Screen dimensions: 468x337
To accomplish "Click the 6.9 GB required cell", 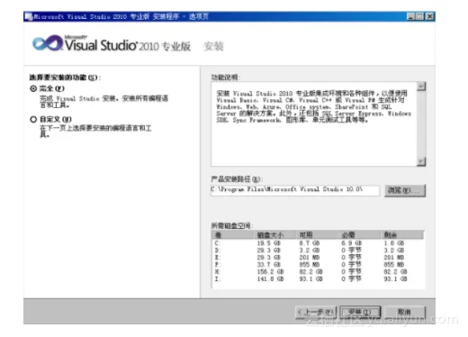I will point(352,243).
